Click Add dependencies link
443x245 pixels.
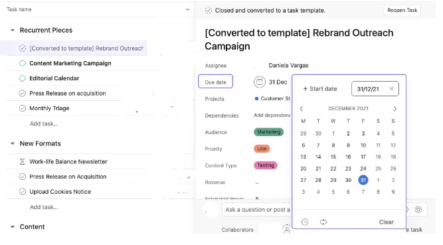[x=272, y=116]
